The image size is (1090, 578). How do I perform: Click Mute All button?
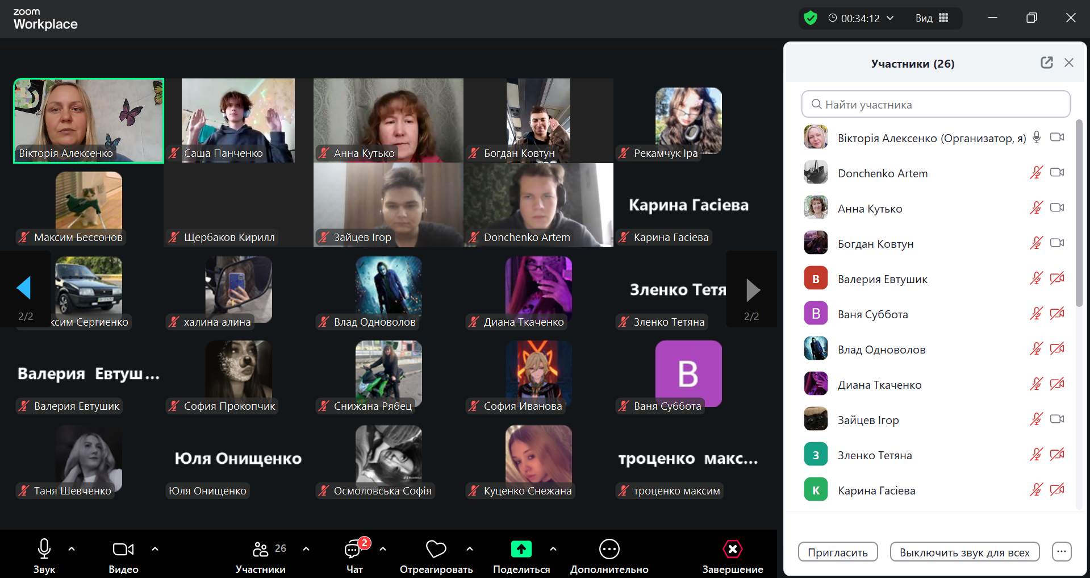point(964,552)
